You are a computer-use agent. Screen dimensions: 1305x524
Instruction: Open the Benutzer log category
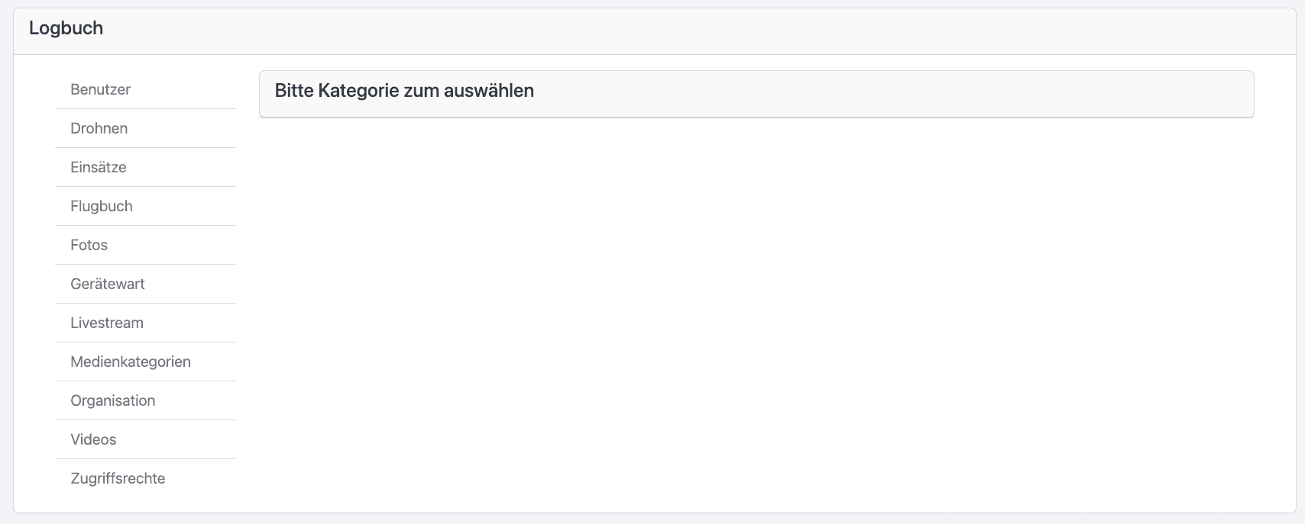pos(100,89)
